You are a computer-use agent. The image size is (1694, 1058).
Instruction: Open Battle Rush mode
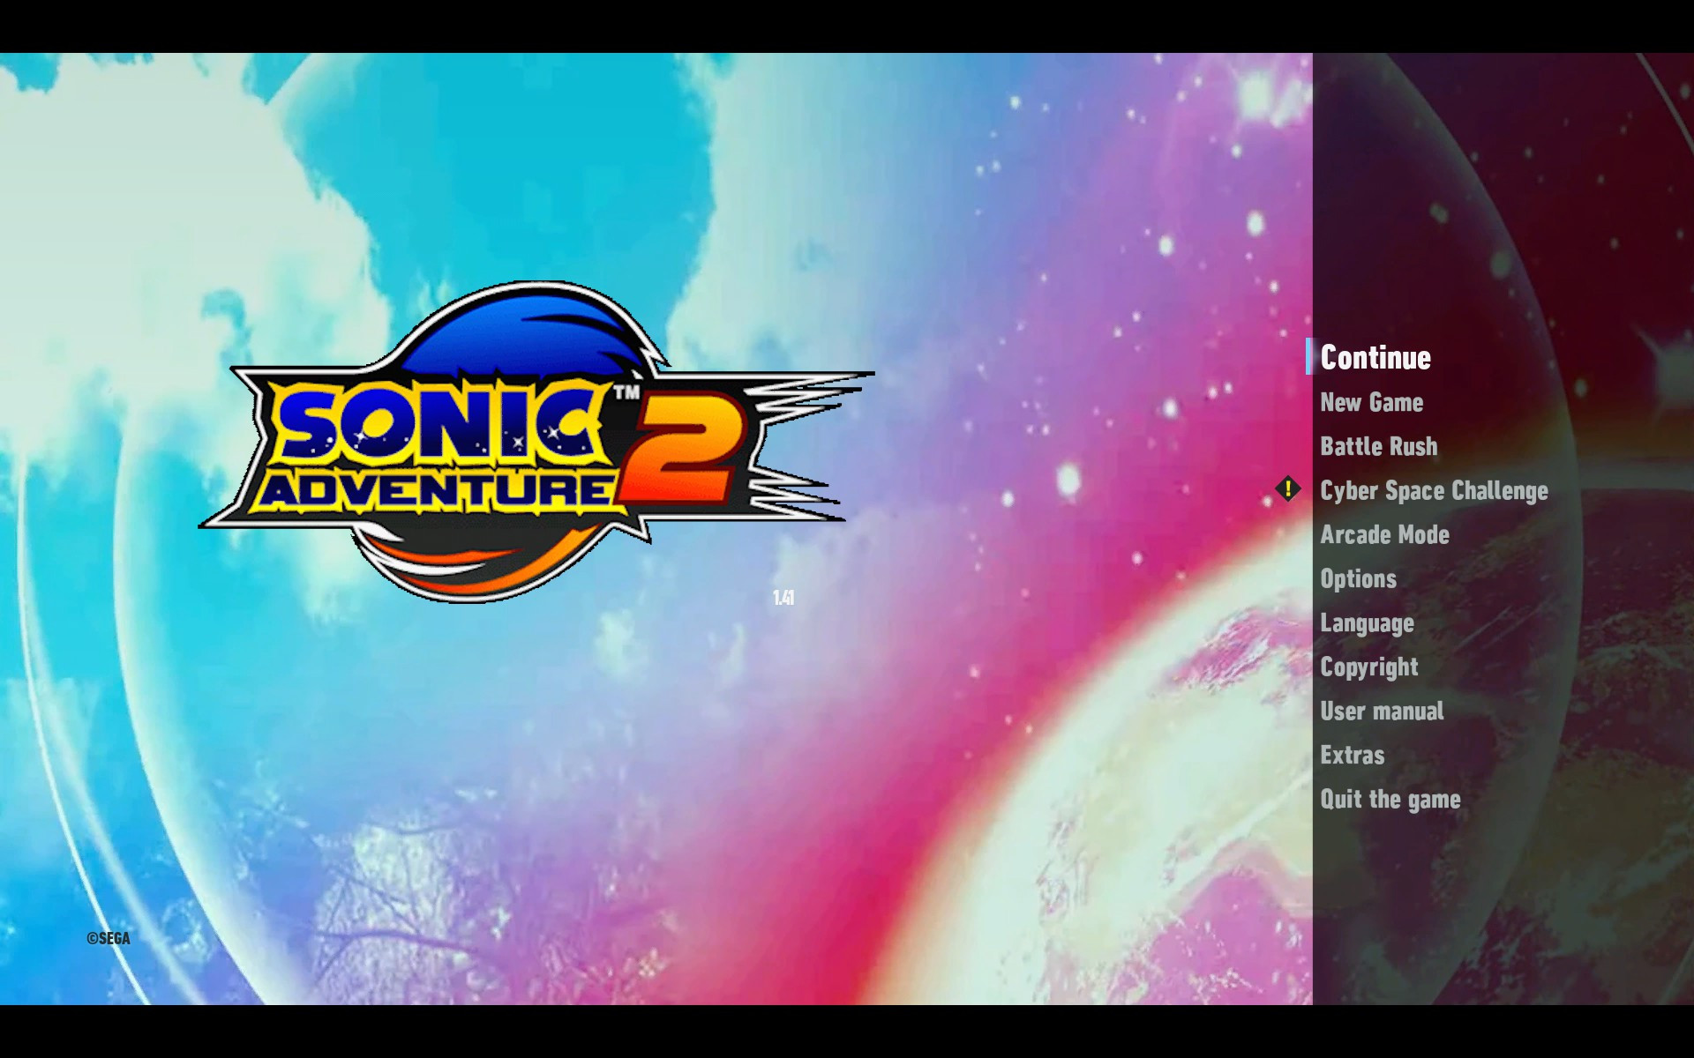tap(1377, 446)
